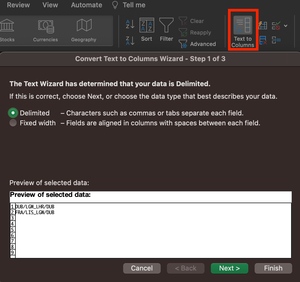
Task: Open the Automate tab
Action: tap(87, 5)
